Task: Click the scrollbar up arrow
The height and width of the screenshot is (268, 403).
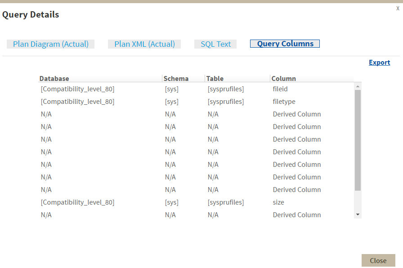Action: (x=358, y=86)
